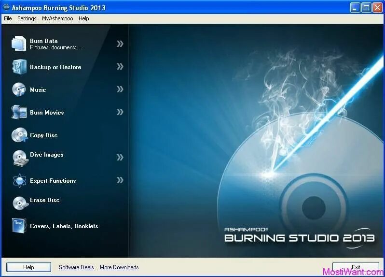Expand the Music submenu chevron
385x277 pixels.
(120, 89)
